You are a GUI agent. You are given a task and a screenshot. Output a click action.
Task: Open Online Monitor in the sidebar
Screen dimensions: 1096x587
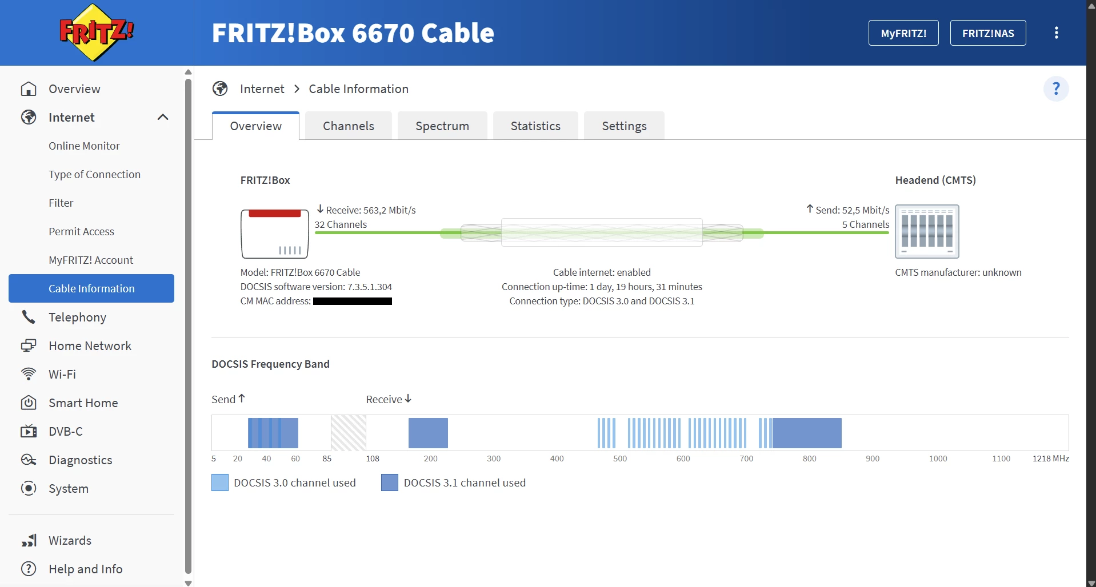(x=84, y=146)
